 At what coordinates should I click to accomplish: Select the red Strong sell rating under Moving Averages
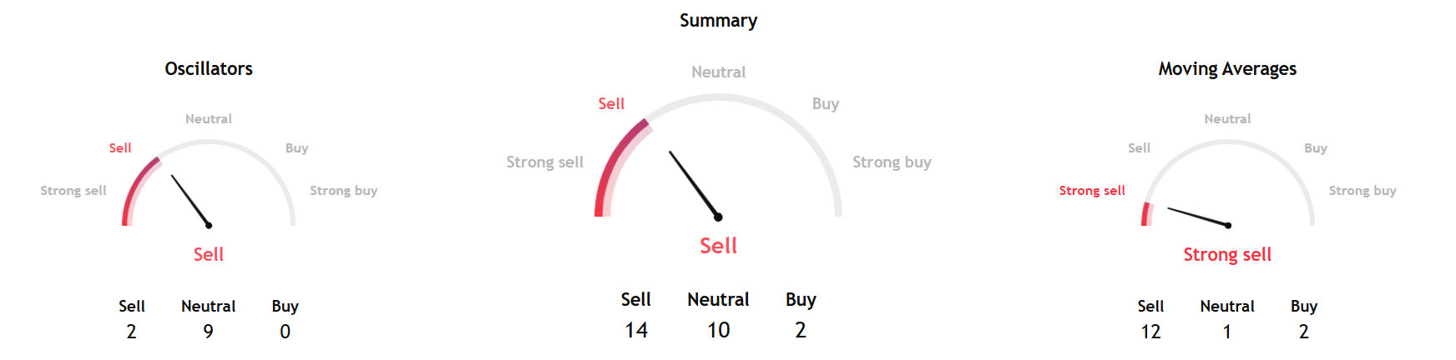(1227, 255)
